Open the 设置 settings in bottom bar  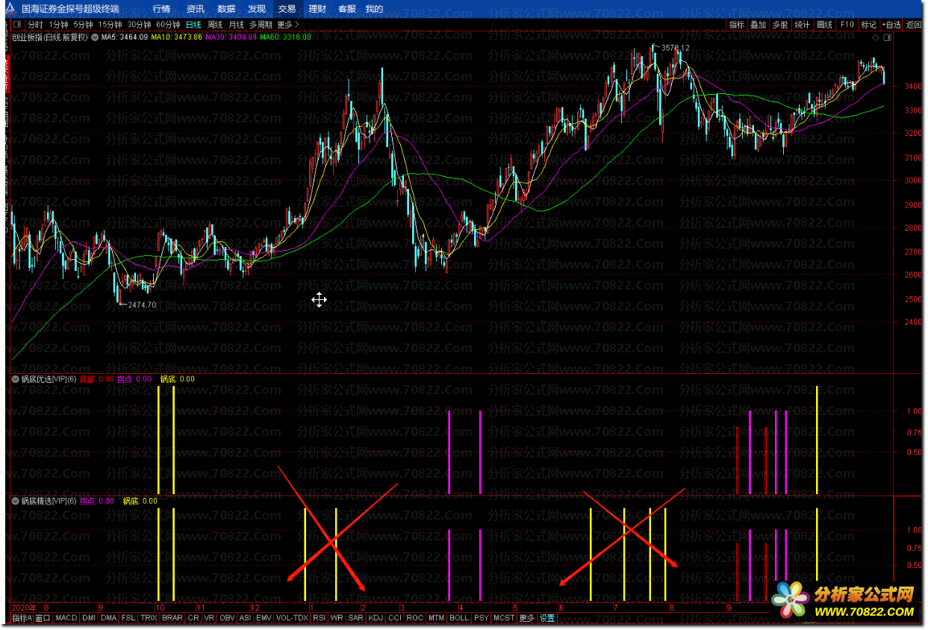[547, 618]
